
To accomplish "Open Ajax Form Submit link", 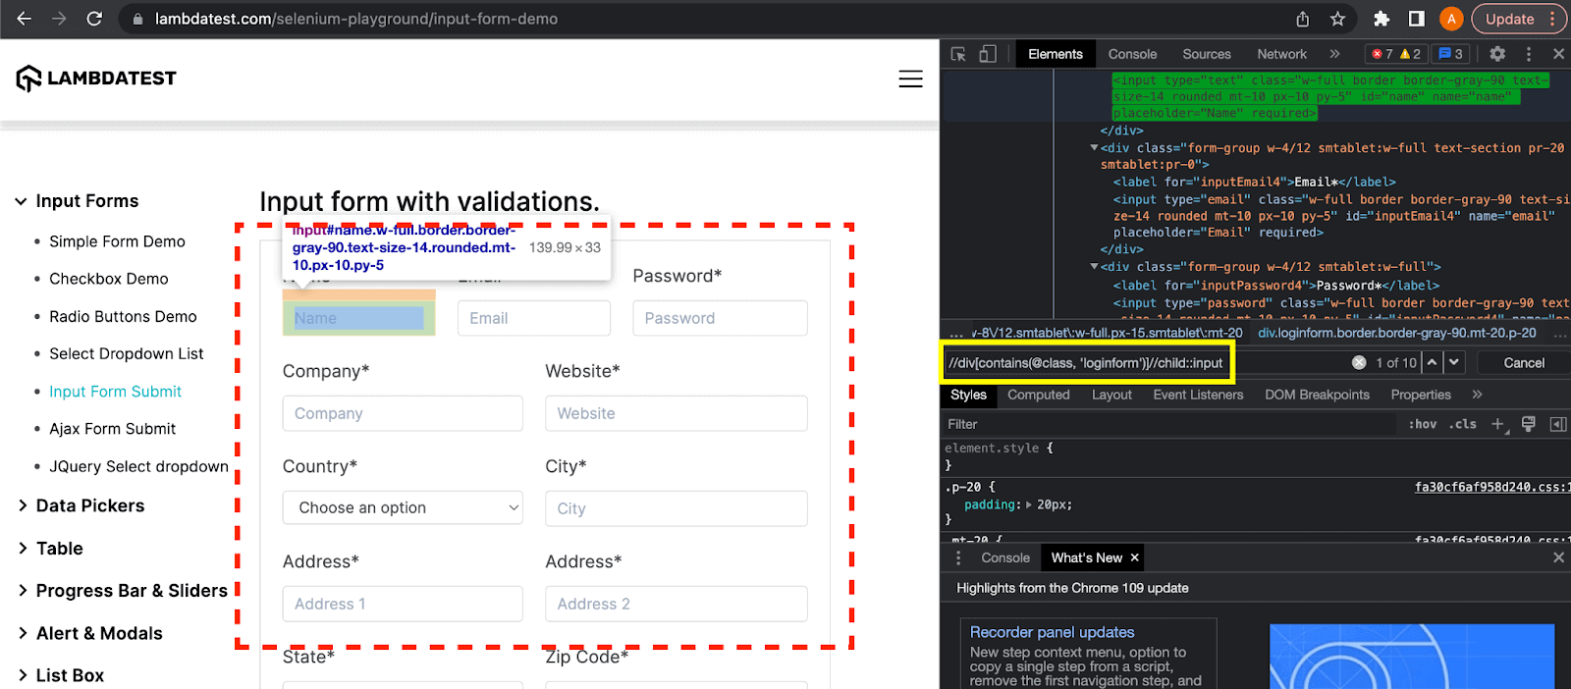I will (112, 429).
